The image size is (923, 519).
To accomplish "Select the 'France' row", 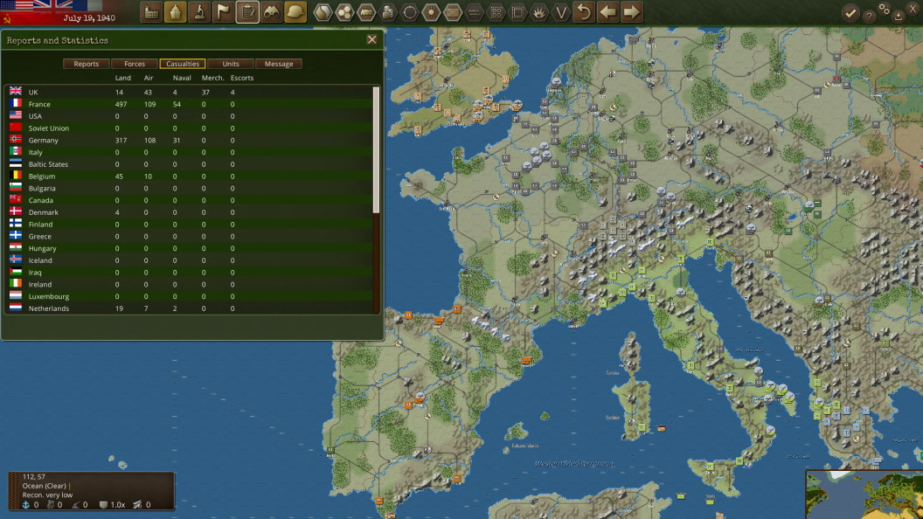I will point(189,104).
